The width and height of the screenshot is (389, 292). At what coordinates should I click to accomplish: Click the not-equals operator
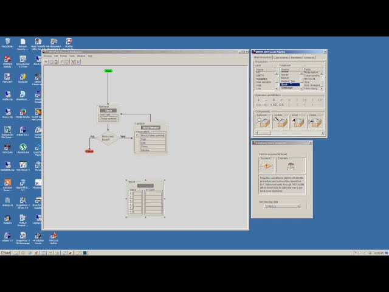(x=266, y=105)
